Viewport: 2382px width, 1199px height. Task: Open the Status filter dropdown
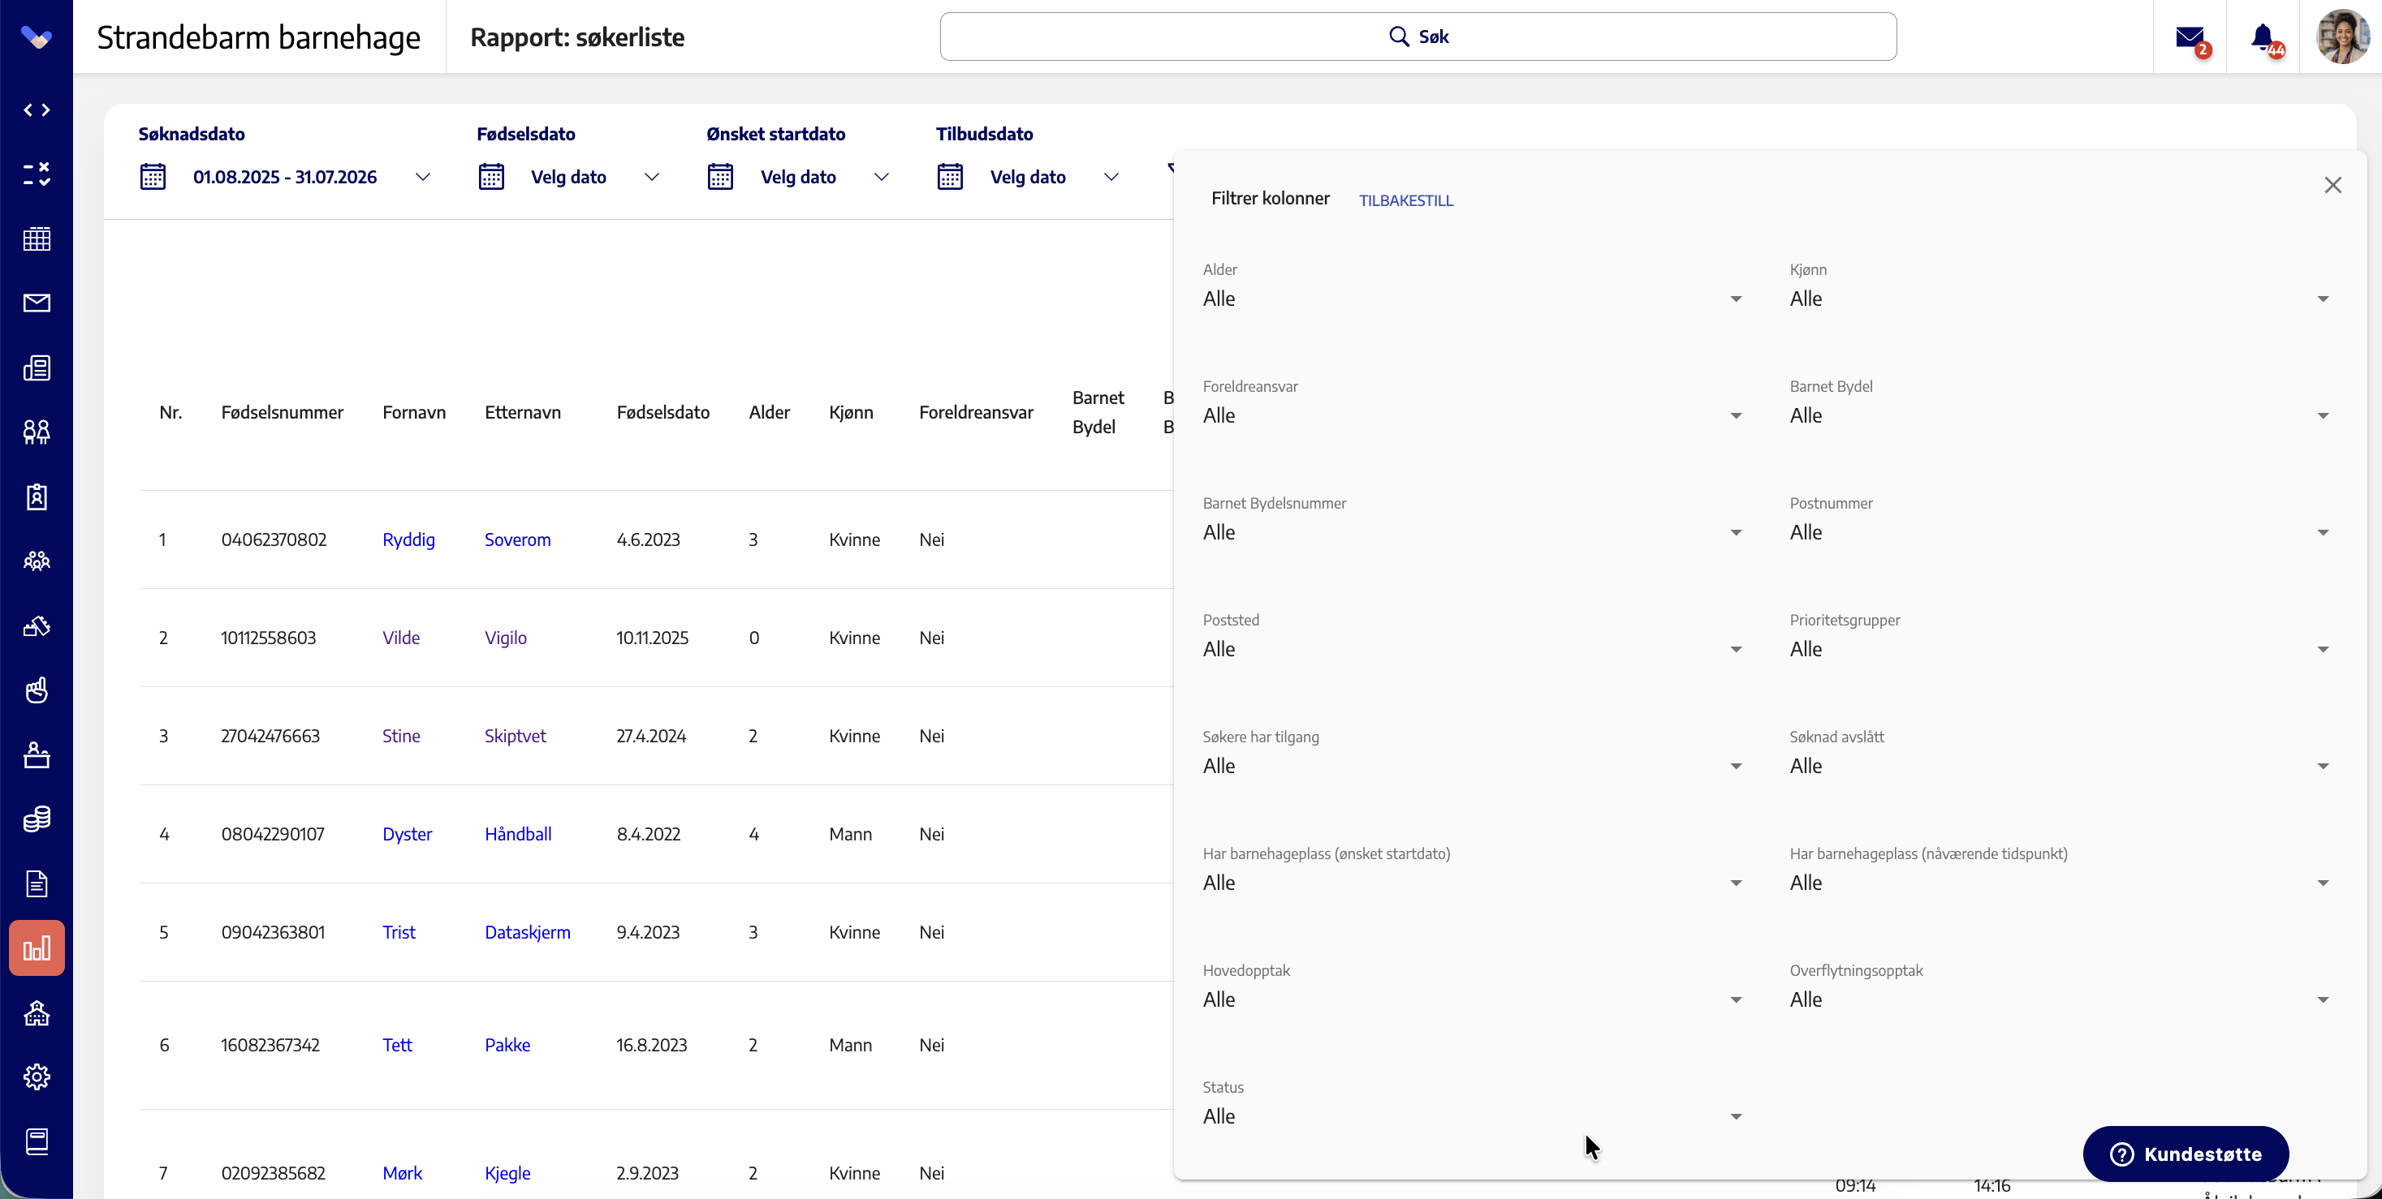(1472, 1116)
